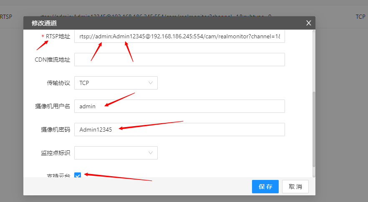The image size is (368, 202).
Task: Click the RTSP地址 input field
Action: point(179,36)
